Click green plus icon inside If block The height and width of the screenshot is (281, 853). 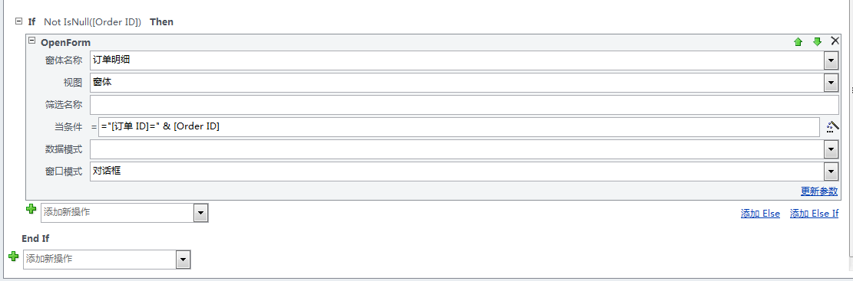coord(31,209)
